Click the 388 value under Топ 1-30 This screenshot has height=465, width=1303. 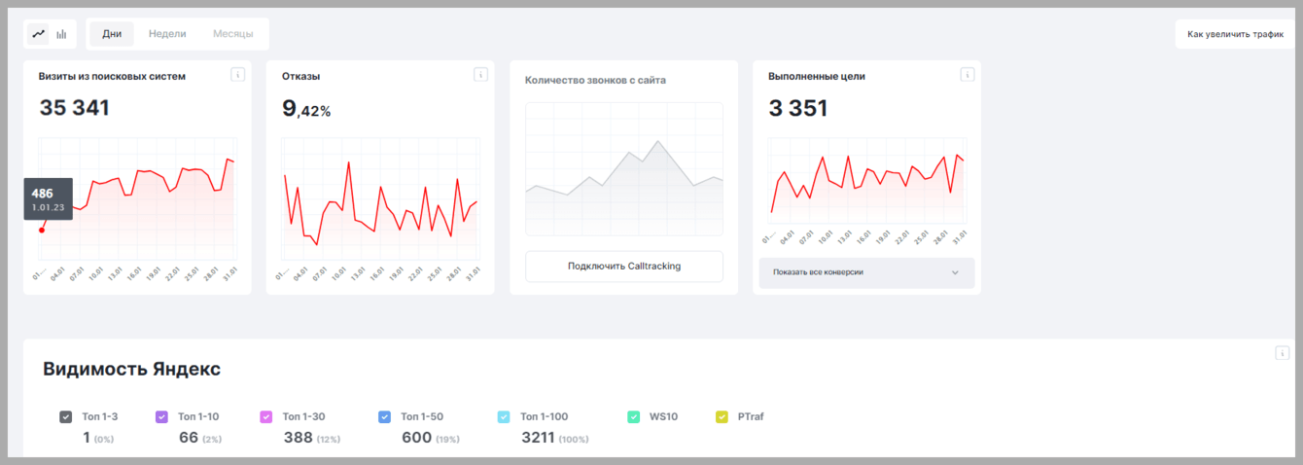299,438
